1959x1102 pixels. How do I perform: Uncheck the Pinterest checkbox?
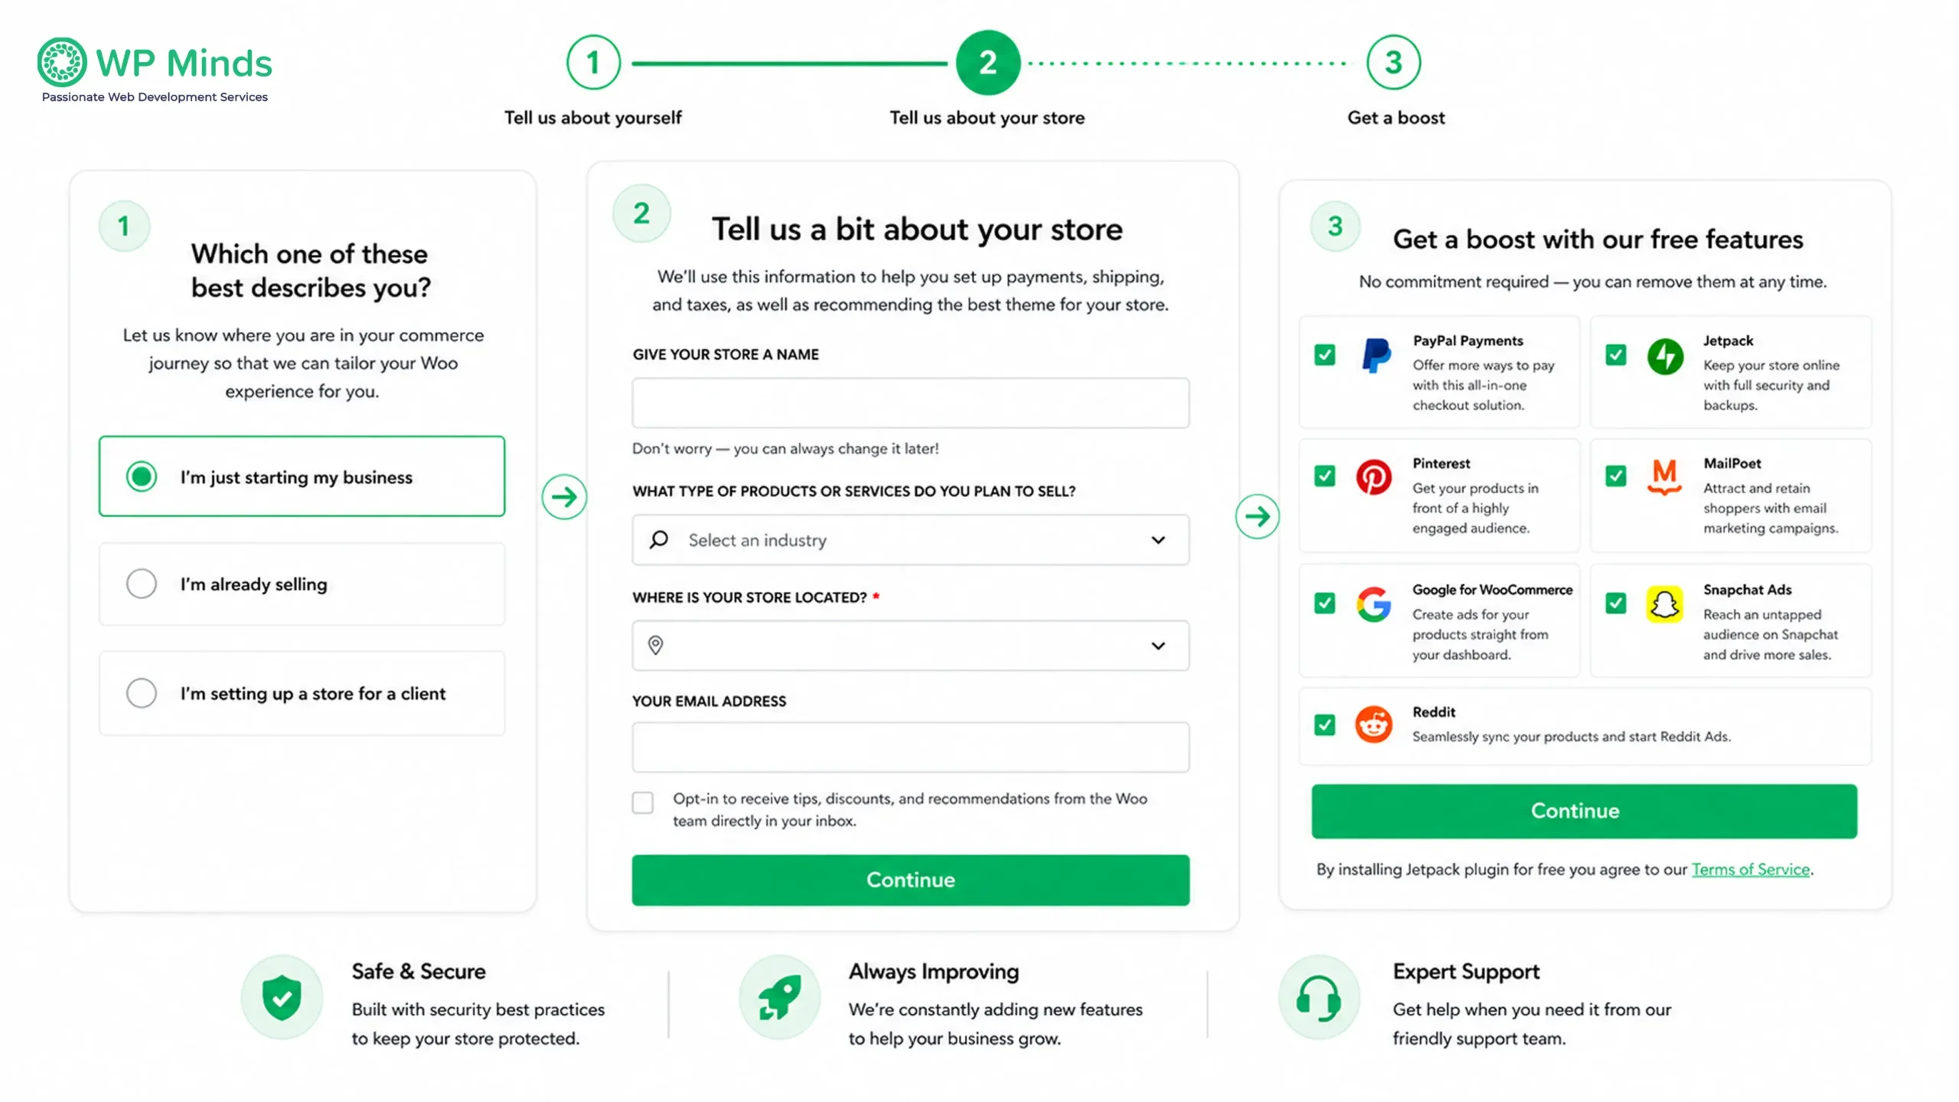click(1325, 476)
